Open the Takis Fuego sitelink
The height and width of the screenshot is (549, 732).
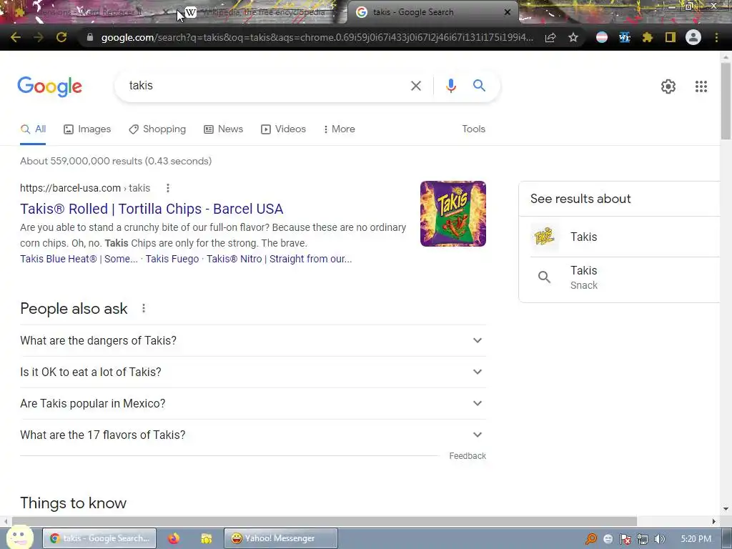click(x=172, y=259)
